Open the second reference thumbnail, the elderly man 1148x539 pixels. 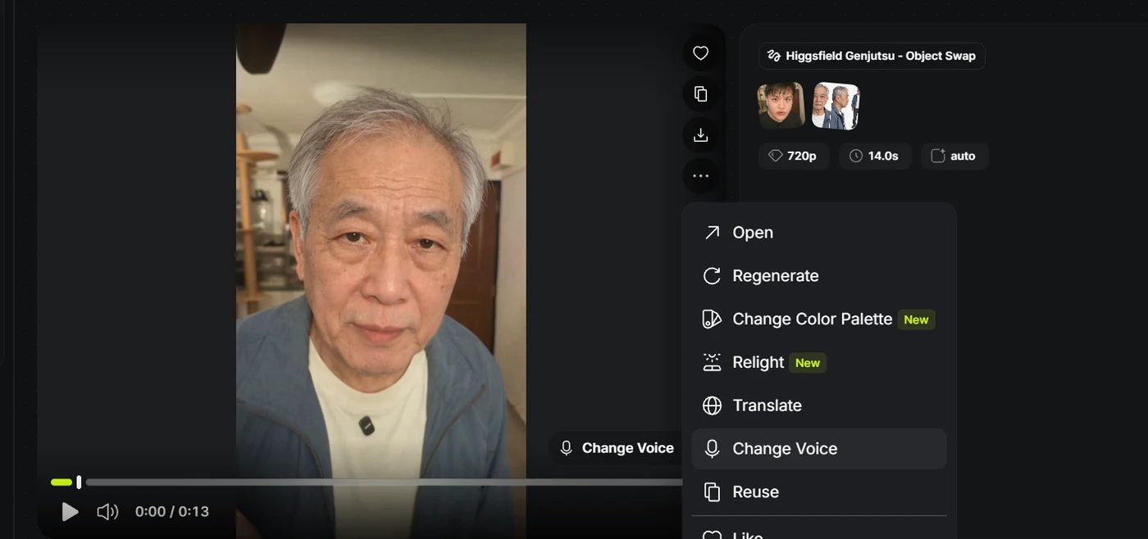pyautogui.click(x=836, y=106)
